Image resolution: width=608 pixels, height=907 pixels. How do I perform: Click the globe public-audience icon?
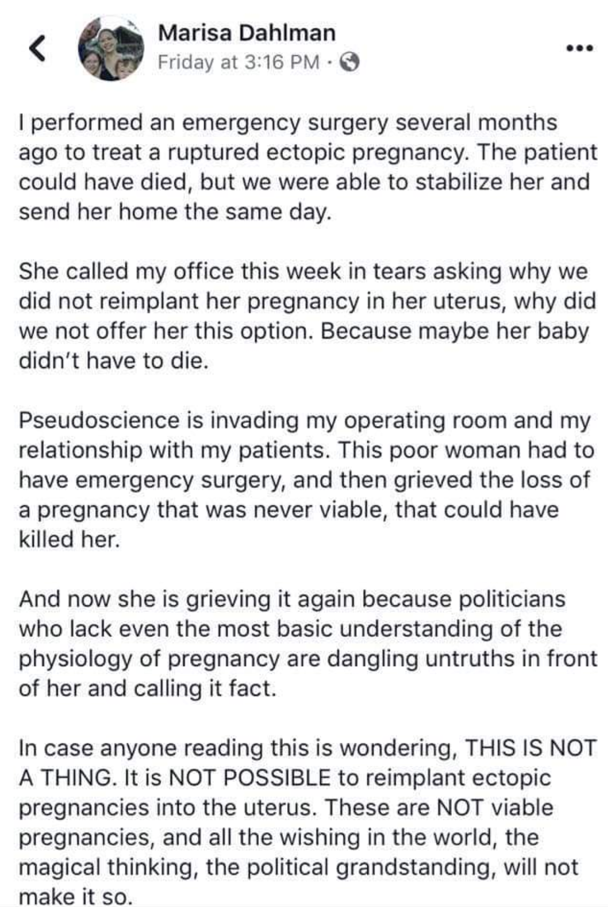click(350, 63)
